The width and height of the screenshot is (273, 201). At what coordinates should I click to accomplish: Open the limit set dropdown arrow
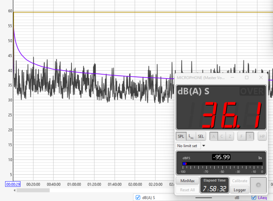[x=204, y=146]
